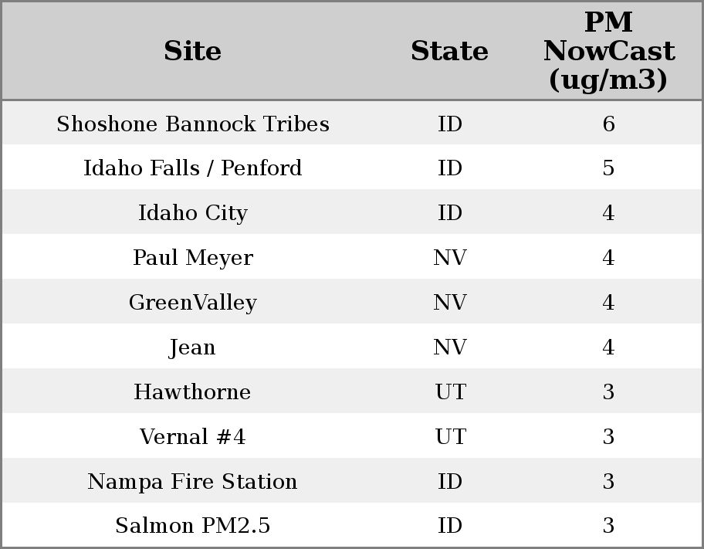The height and width of the screenshot is (549, 704).
Task: Click the ID state cell for Salmon PM2.5
Action: 449,526
